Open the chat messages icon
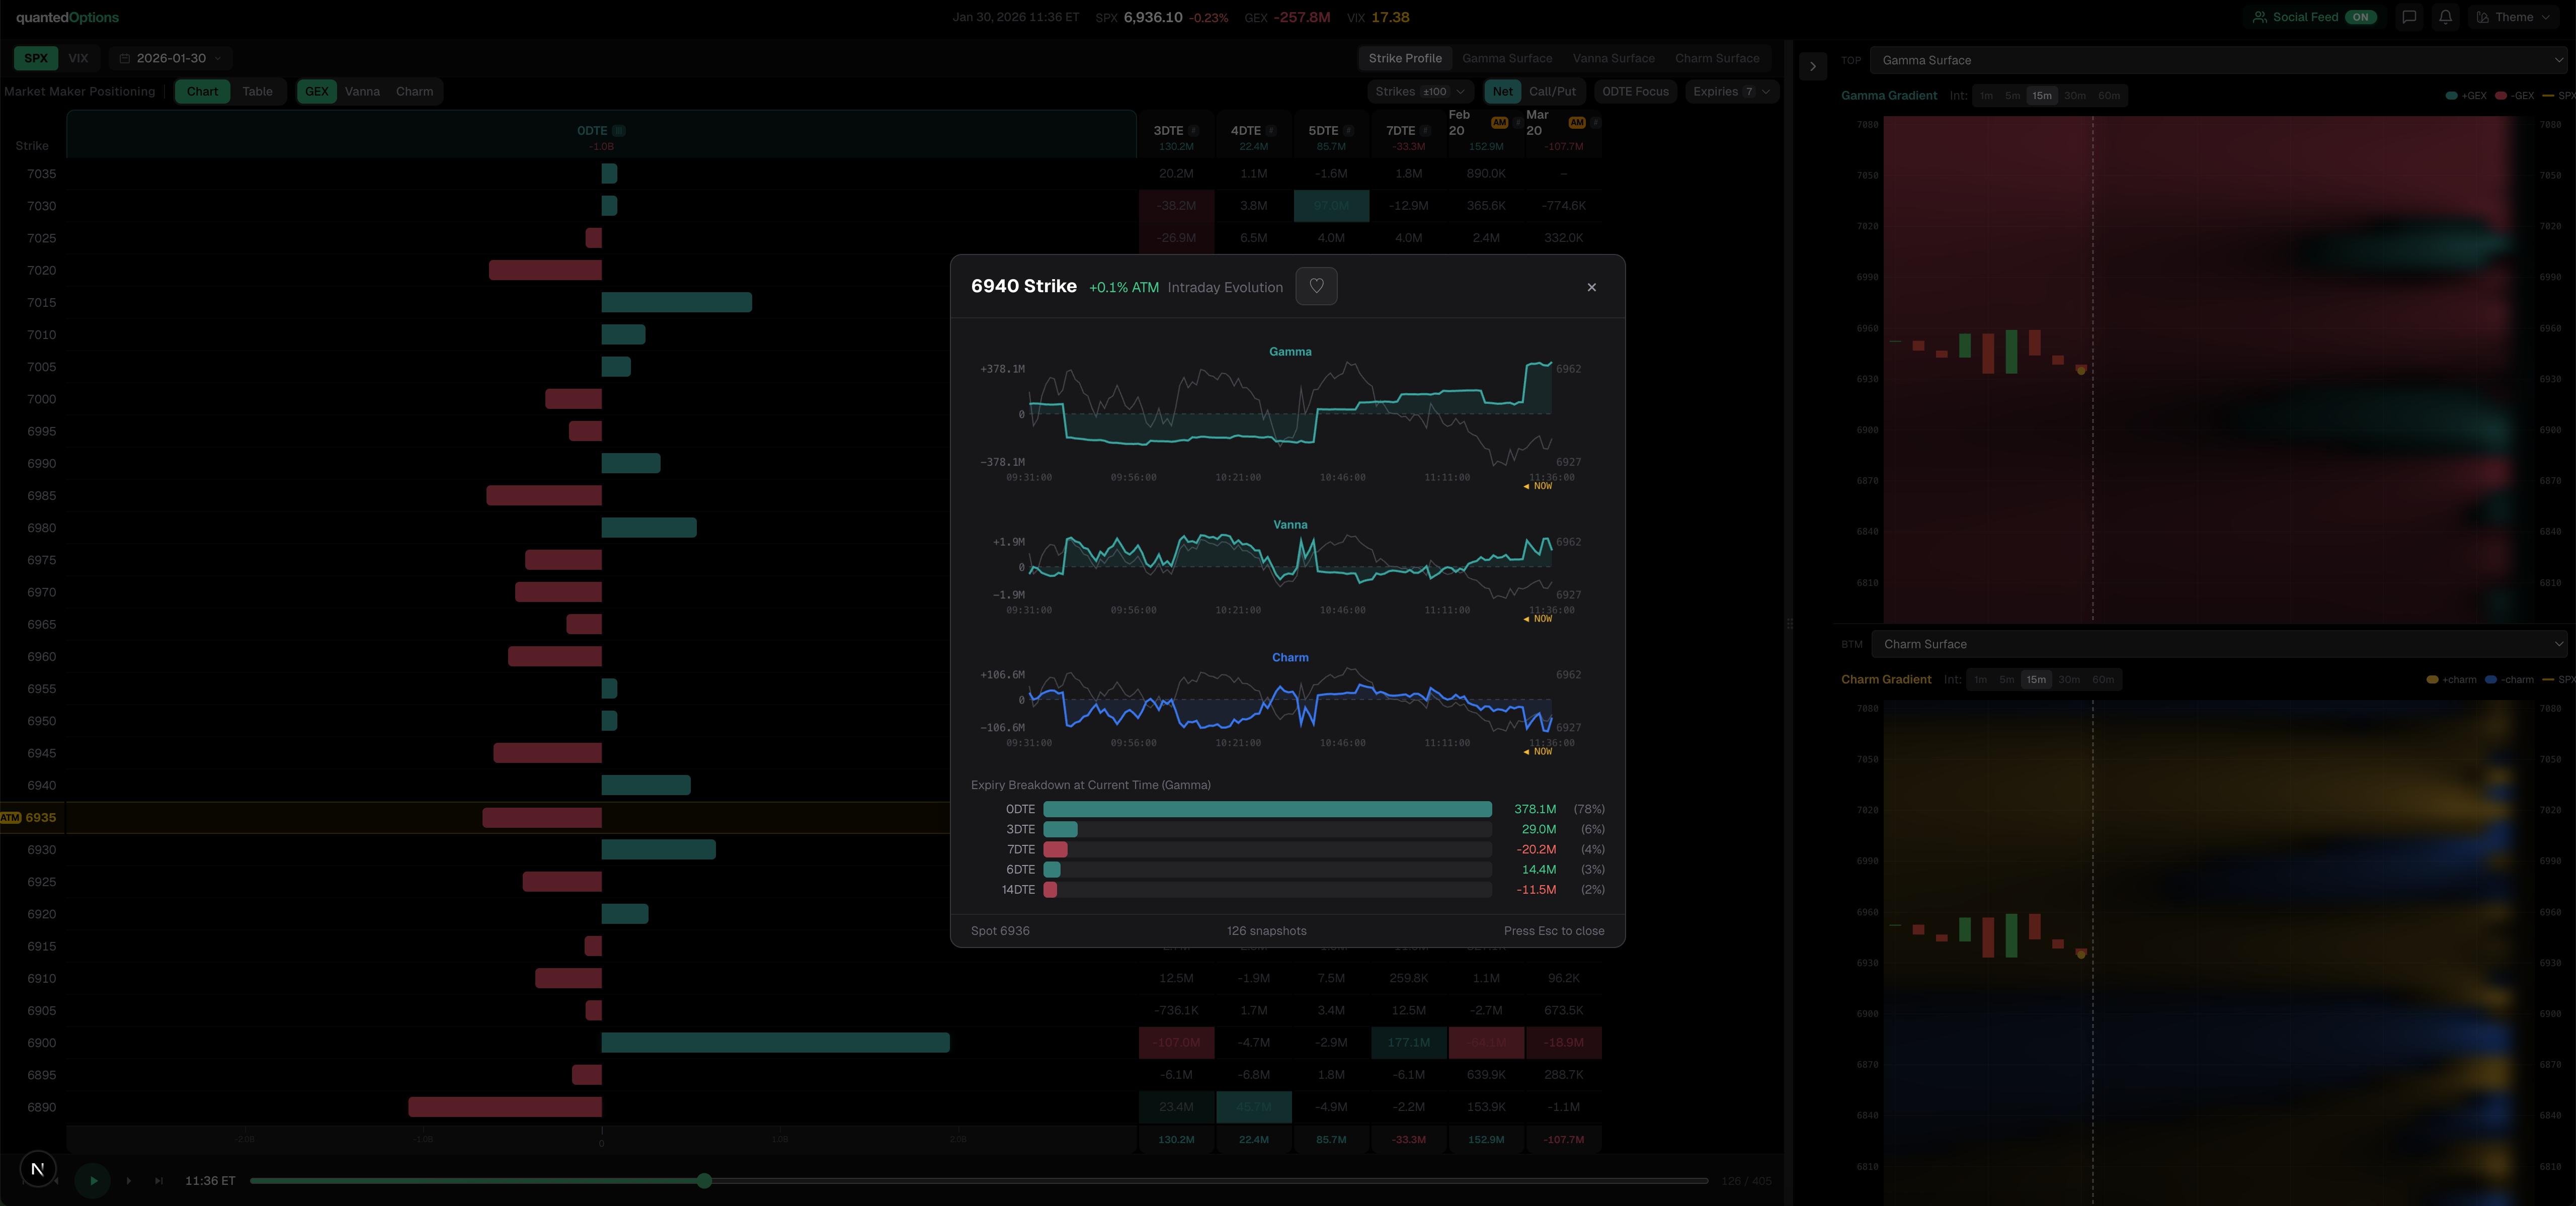The height and width of the screenshot is (1206, 2576). pyautogui.click(x=2410, y=17)
